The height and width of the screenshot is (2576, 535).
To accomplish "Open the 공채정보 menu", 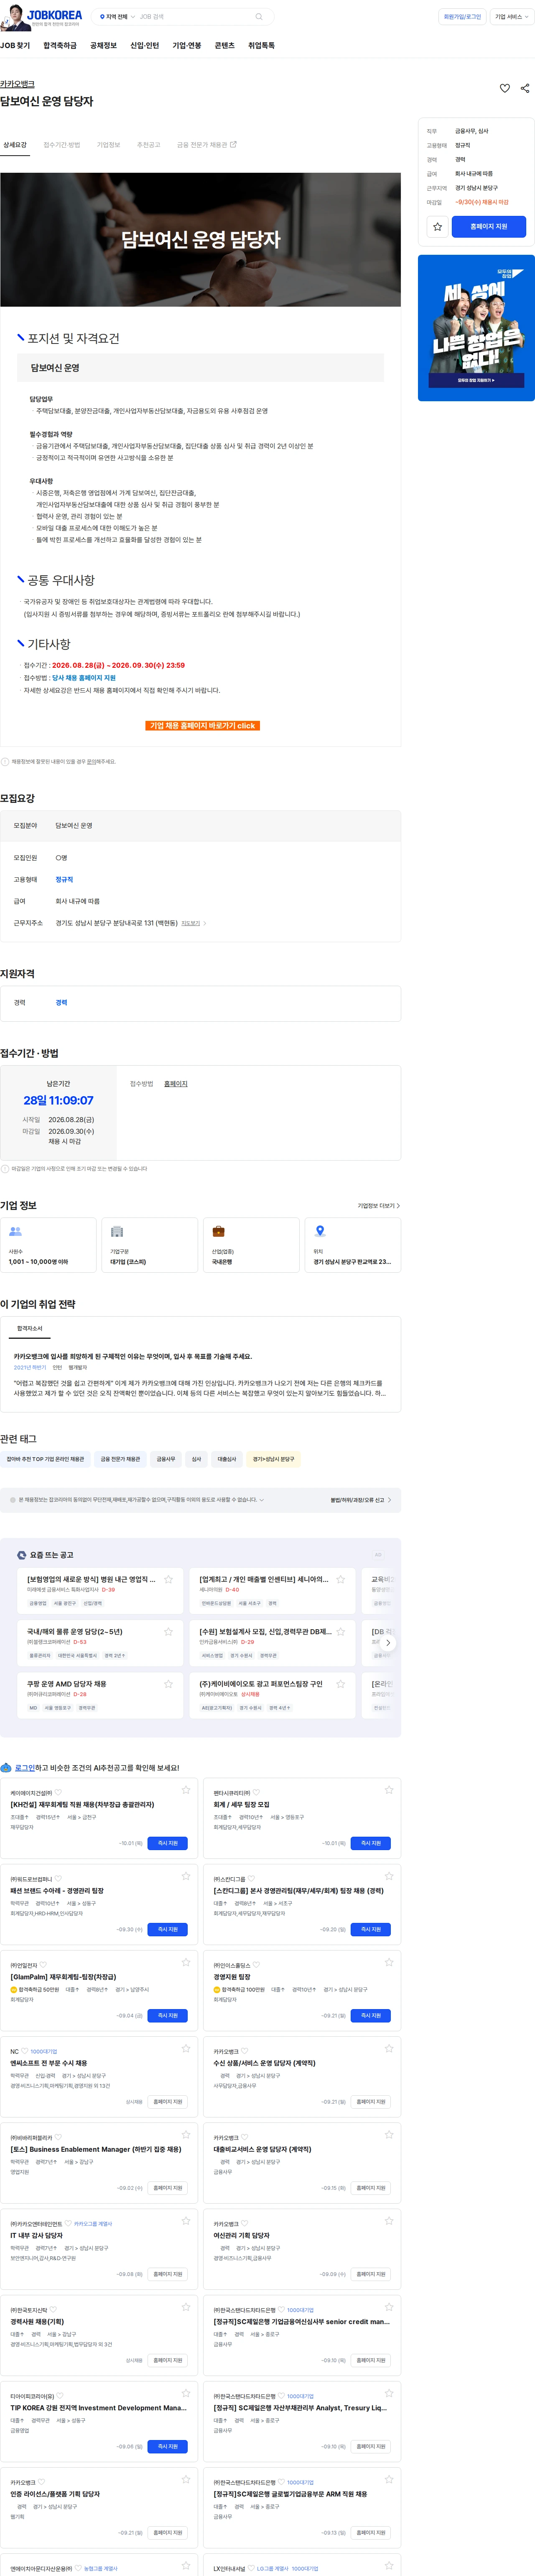I will coord(103,46).
